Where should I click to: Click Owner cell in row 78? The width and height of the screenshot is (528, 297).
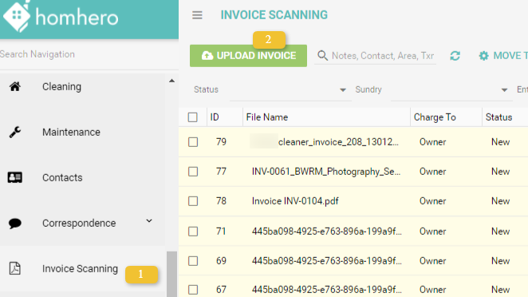433,201
